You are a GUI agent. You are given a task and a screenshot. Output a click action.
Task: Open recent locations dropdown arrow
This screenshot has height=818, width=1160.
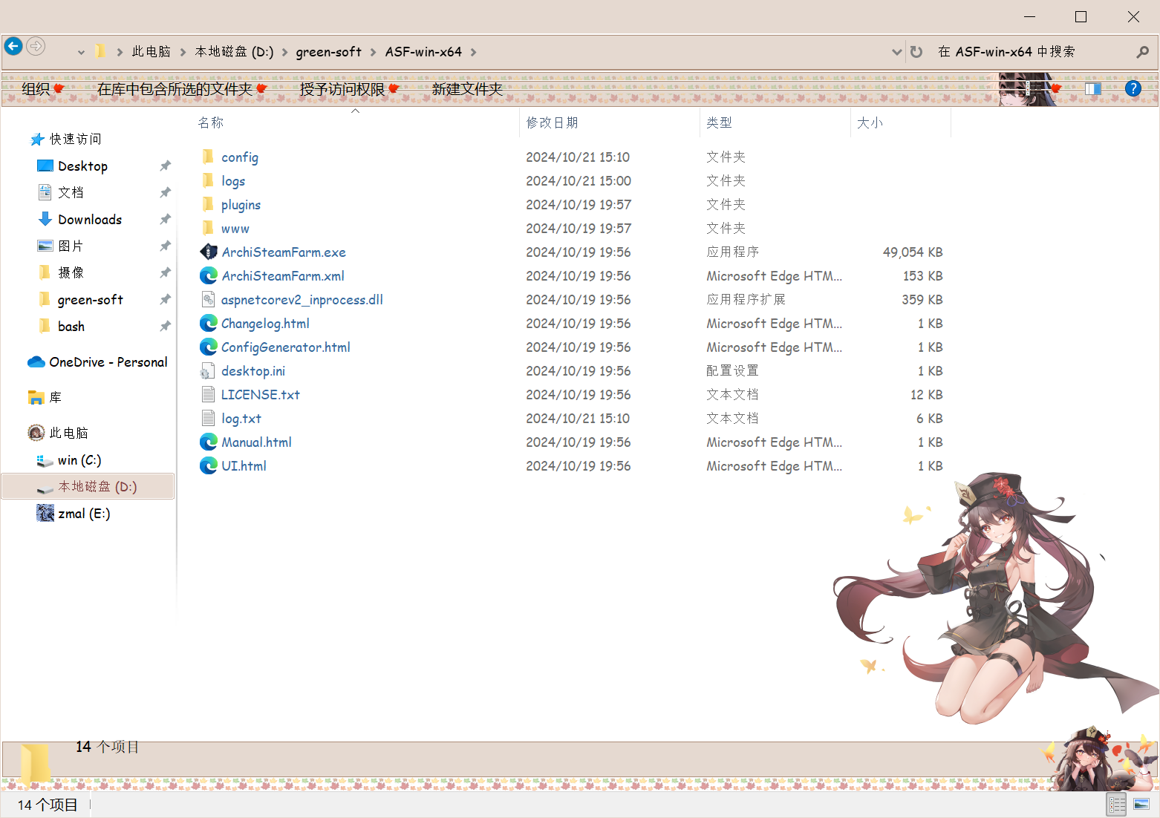click(81, 52)
